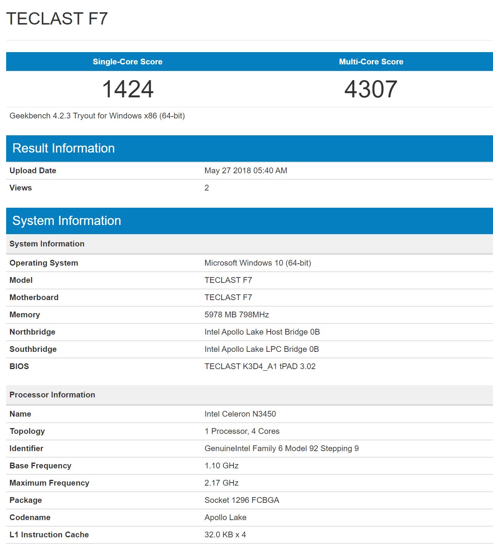This screenshot has width=493, height=545.
Task: Click the Southbridge row label
Action: click(x=33, y=349)
